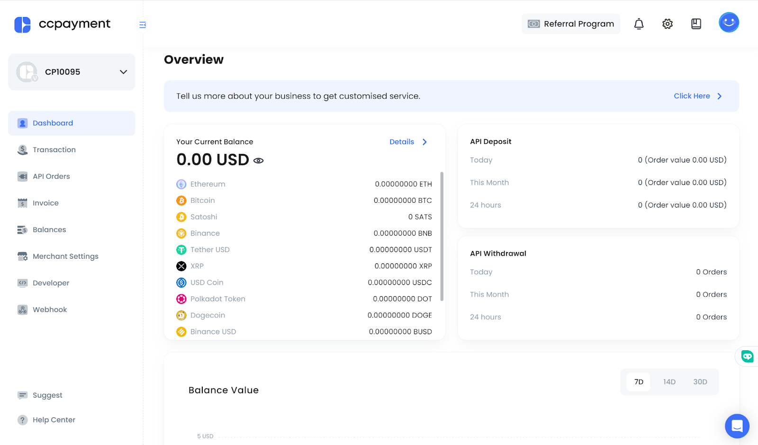Select the 14D balance range tab
Screen dimensions: 758x445
click(x=669, y=382)
